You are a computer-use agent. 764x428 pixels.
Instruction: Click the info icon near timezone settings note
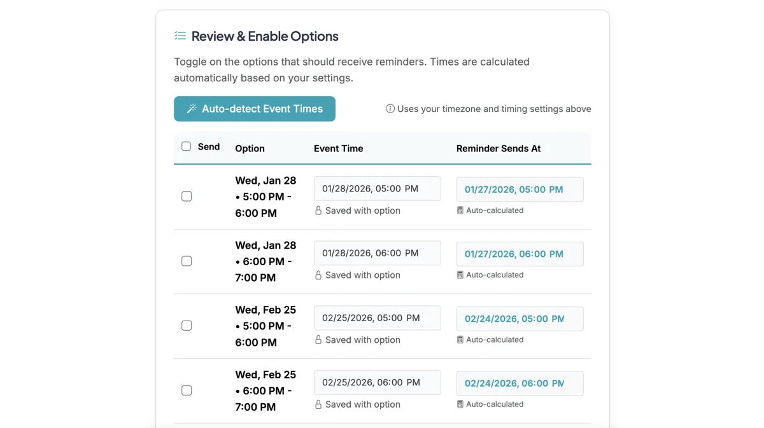coord(389,108)
